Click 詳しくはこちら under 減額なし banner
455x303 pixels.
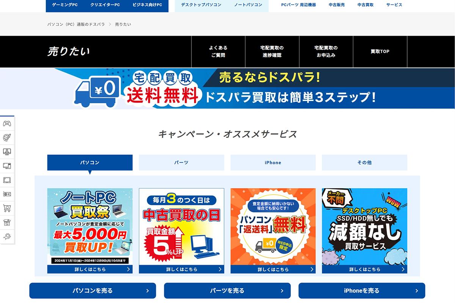[364, 269]
